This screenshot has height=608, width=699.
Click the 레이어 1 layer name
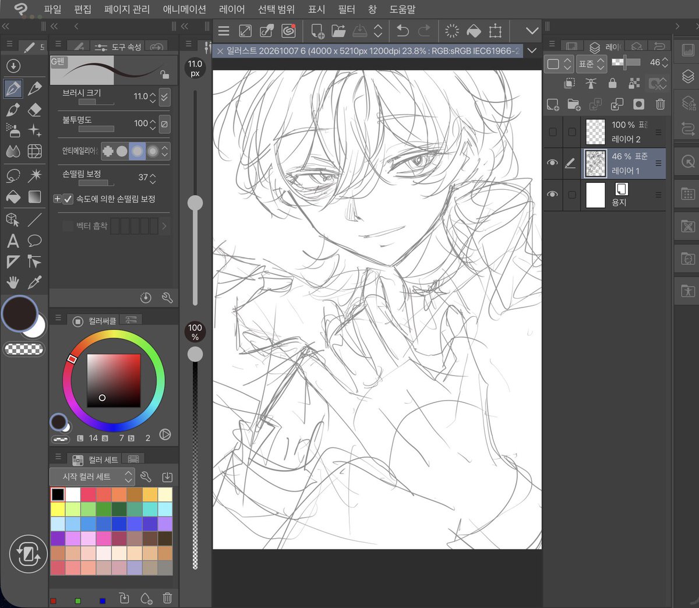point(626,171)
